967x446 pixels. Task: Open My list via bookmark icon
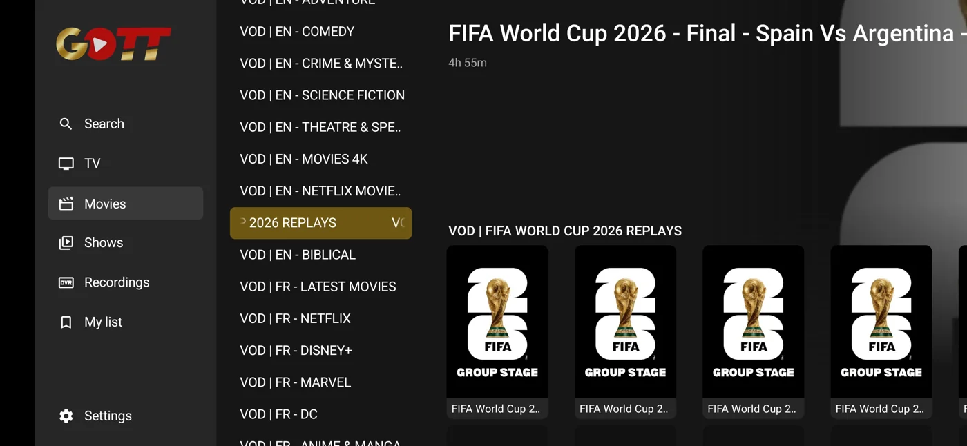[x=66, y=322]
